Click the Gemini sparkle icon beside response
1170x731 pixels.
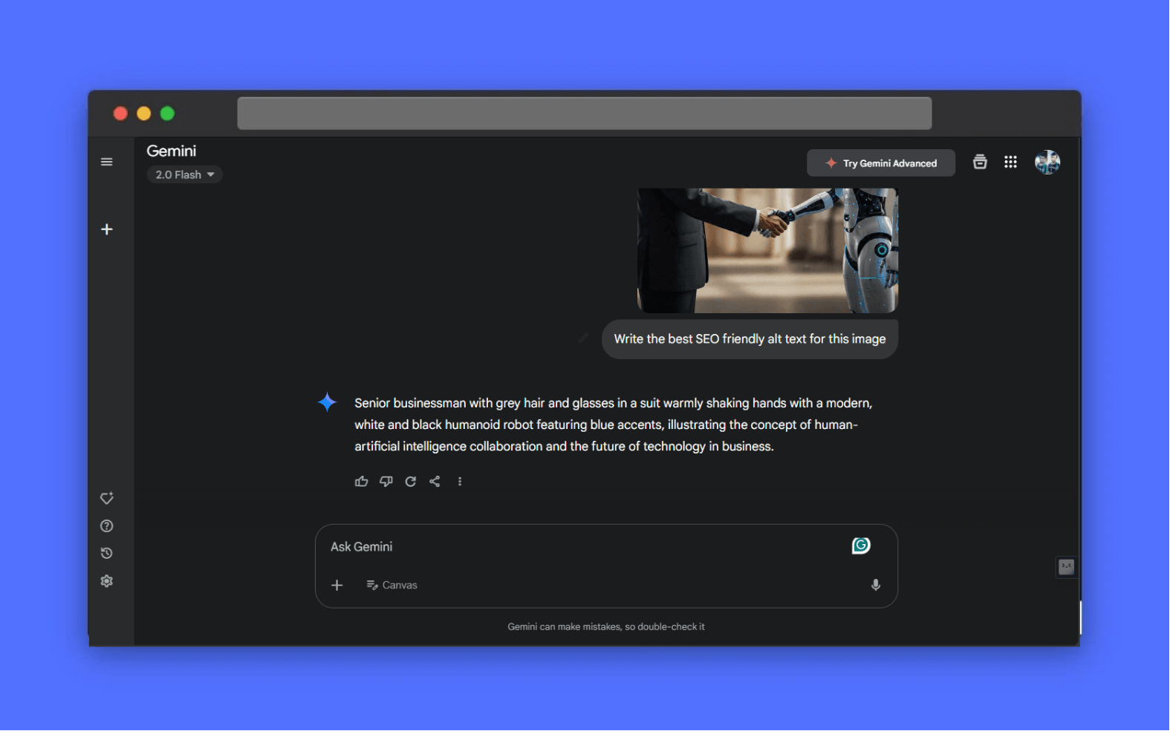[x=328, y=403]
